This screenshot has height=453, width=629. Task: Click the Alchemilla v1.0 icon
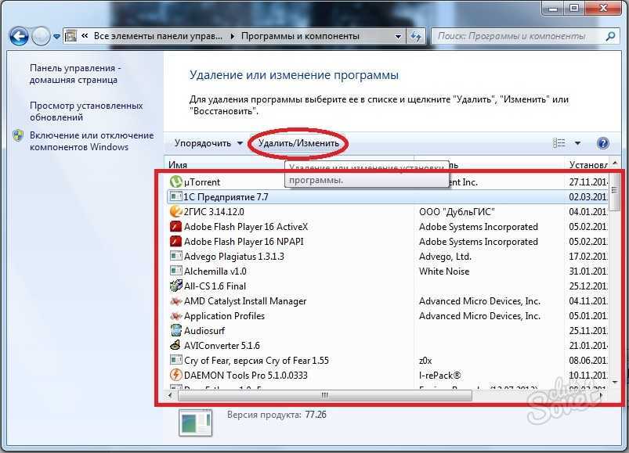click(x=175, y=271)
